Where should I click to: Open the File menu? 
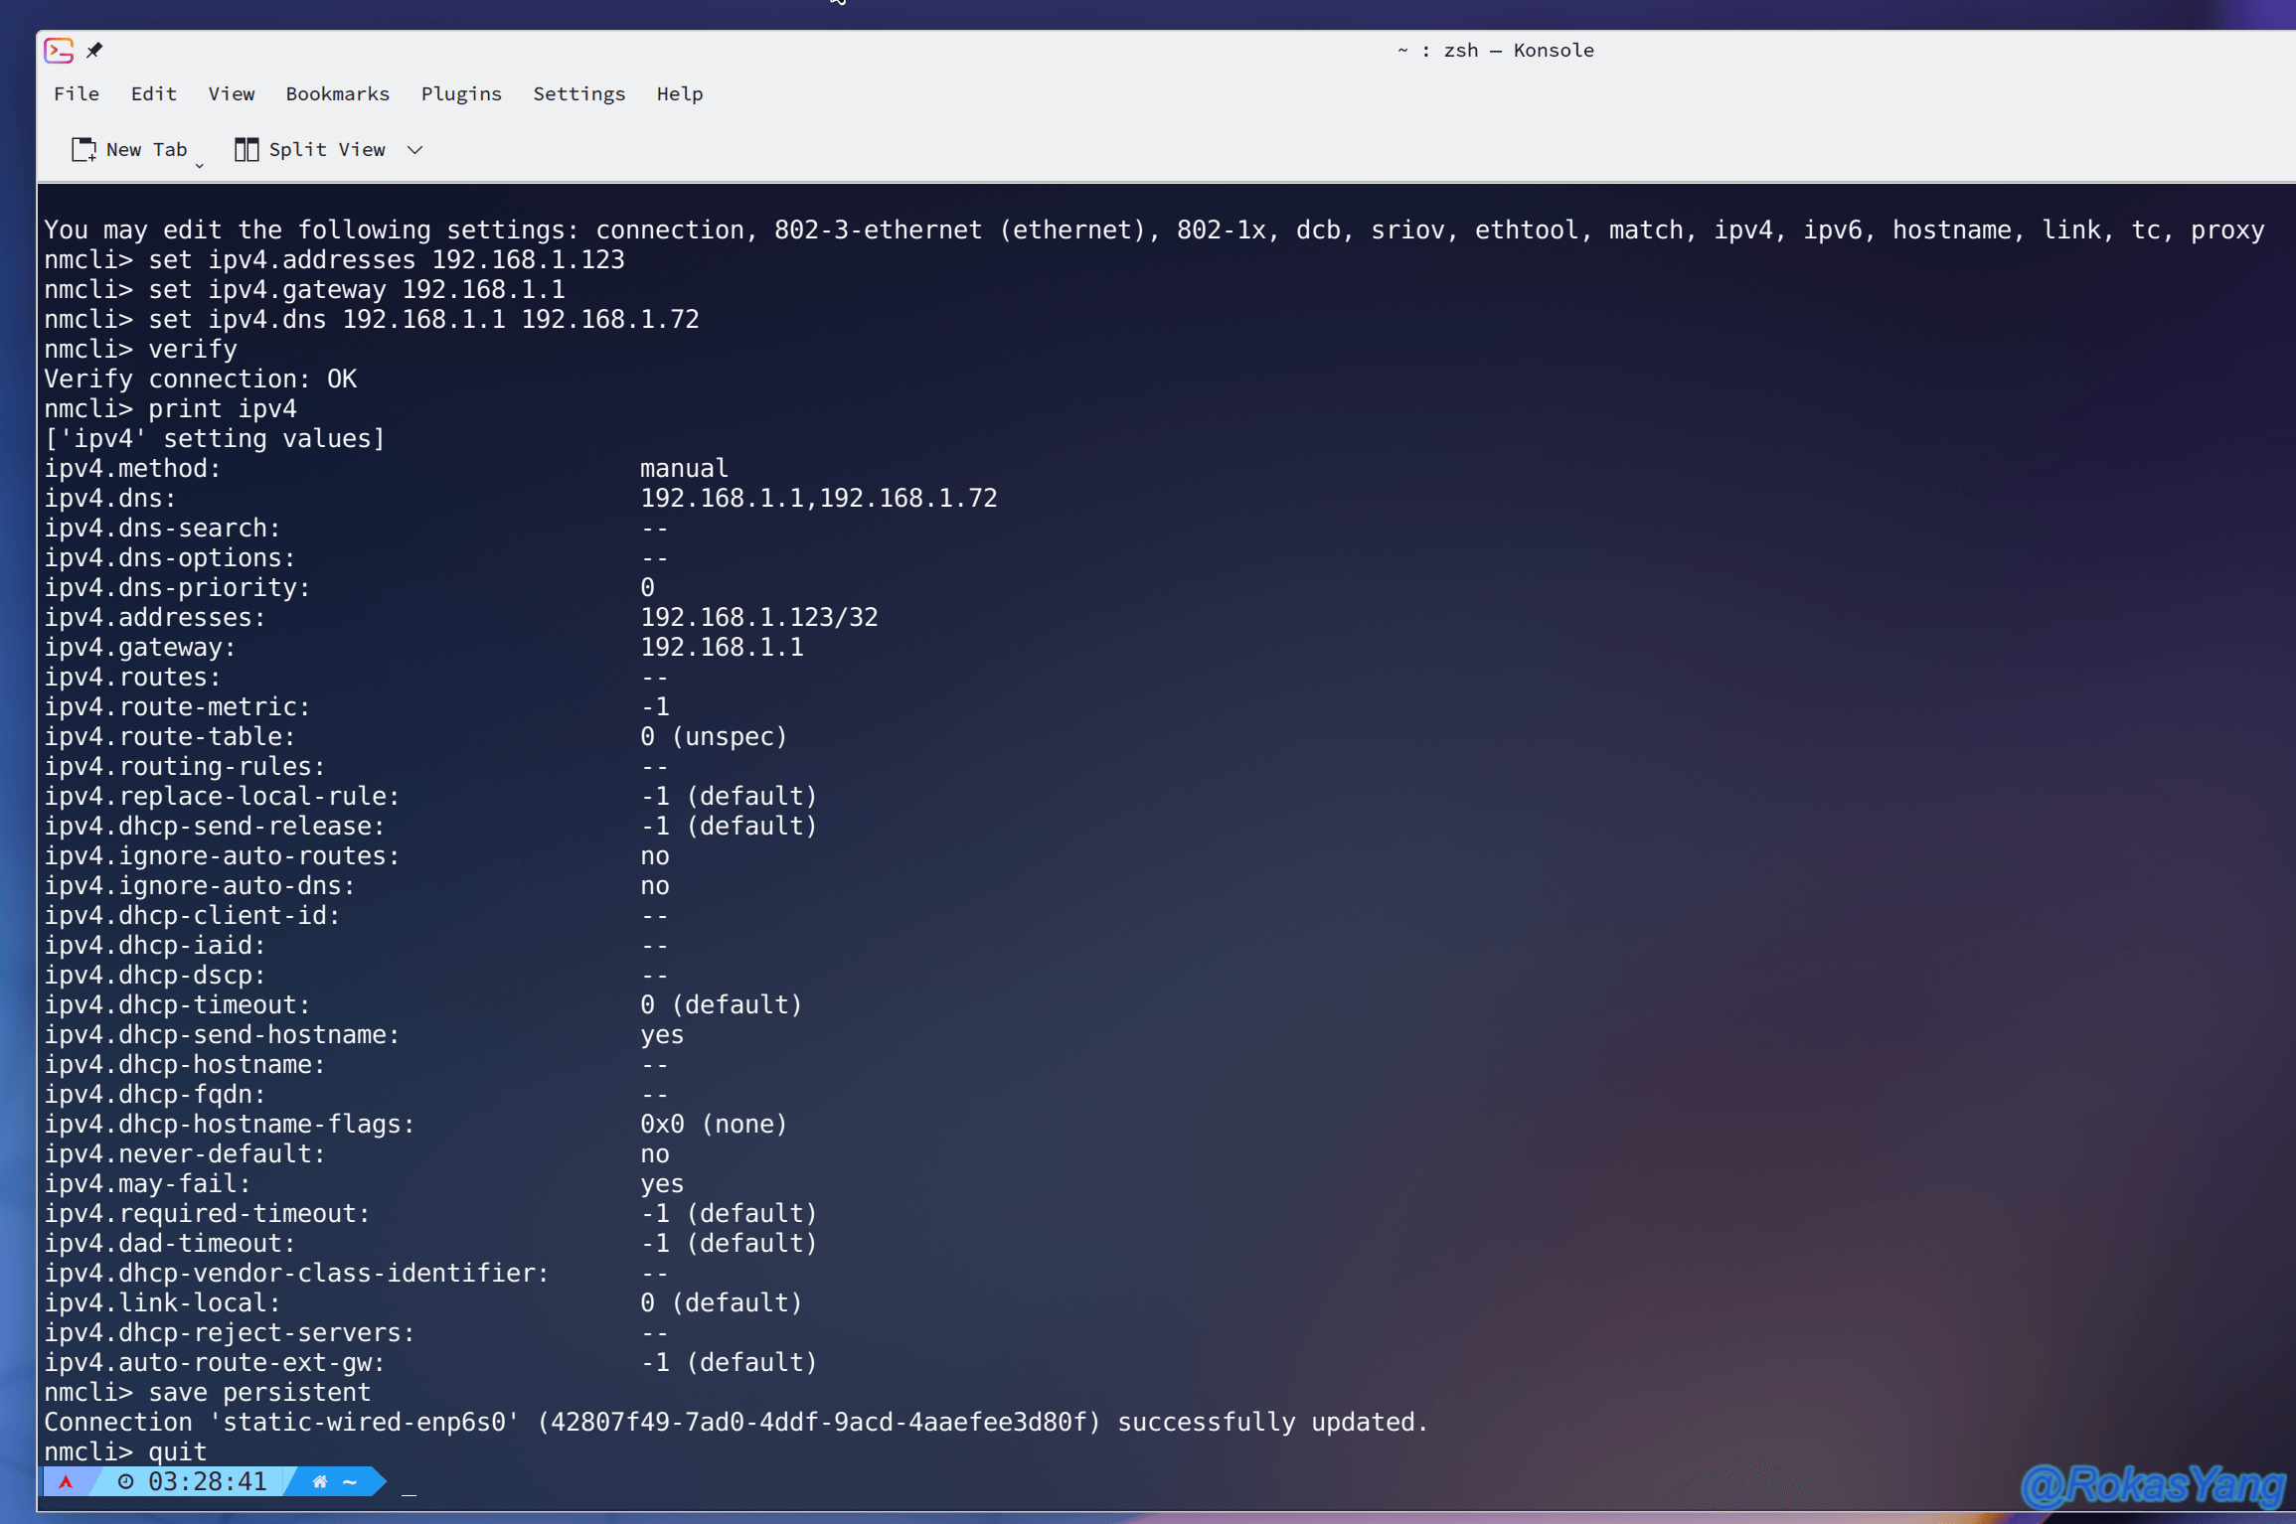pos(77,93)
